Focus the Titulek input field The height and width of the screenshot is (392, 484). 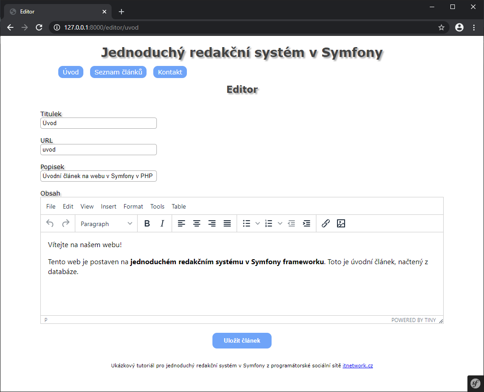99,123
